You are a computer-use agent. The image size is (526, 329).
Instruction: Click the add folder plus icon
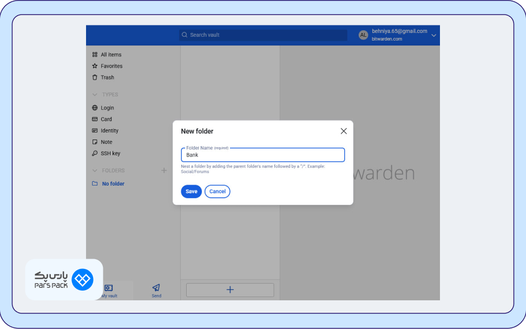pos(164,170)
